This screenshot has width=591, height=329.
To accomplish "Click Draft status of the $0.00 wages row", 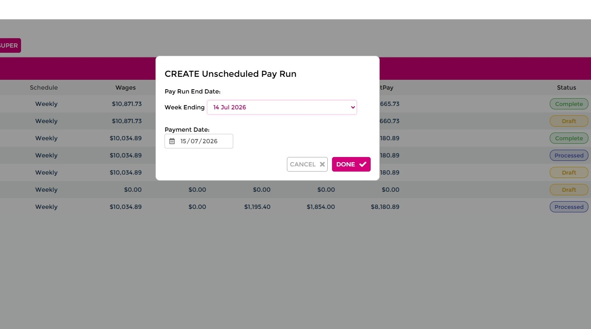I will point(569,190).
